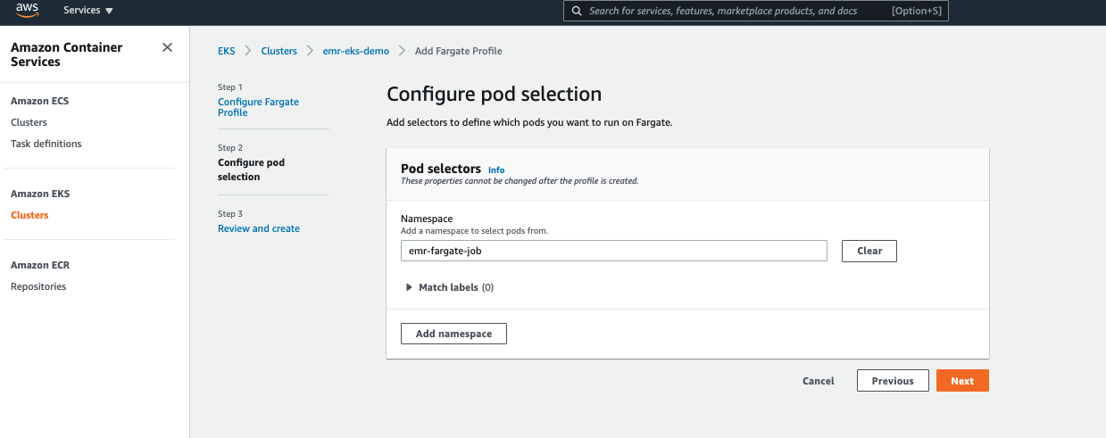The width and height of the screenshot is (1106, 438).
Task: Click 'Amazon Container Services' sidebar title
Action: (x=67, y=54)
